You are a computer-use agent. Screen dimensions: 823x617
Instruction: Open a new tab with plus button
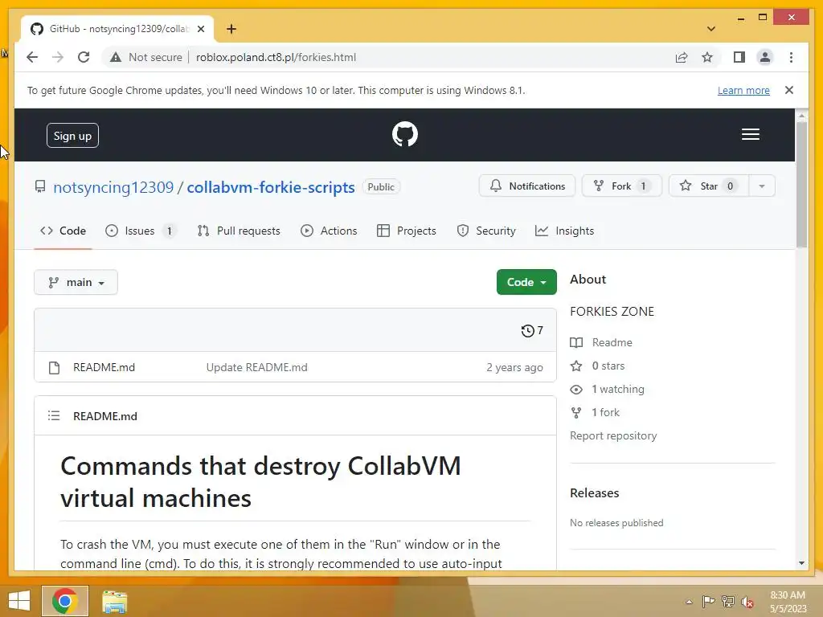(x=231, y=29)
